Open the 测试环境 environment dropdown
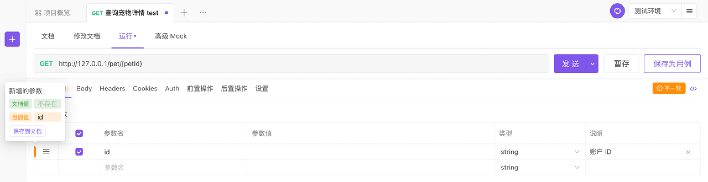The image size is (708, 182). pyautogui.click(x=655, y=11)
